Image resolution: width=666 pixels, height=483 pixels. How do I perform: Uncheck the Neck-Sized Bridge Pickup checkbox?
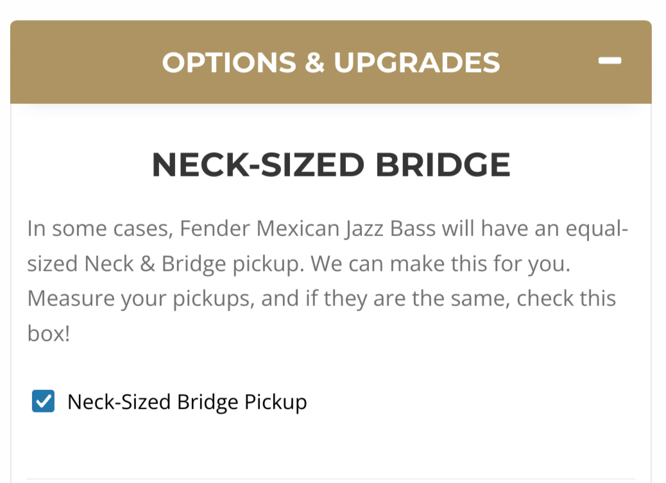[x=44, y=401]
